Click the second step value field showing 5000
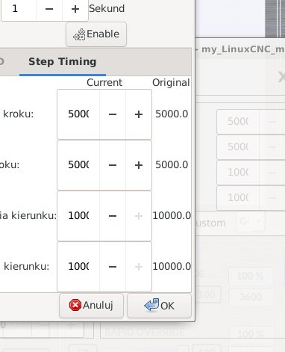285x352 pixels. click(78, 165)
